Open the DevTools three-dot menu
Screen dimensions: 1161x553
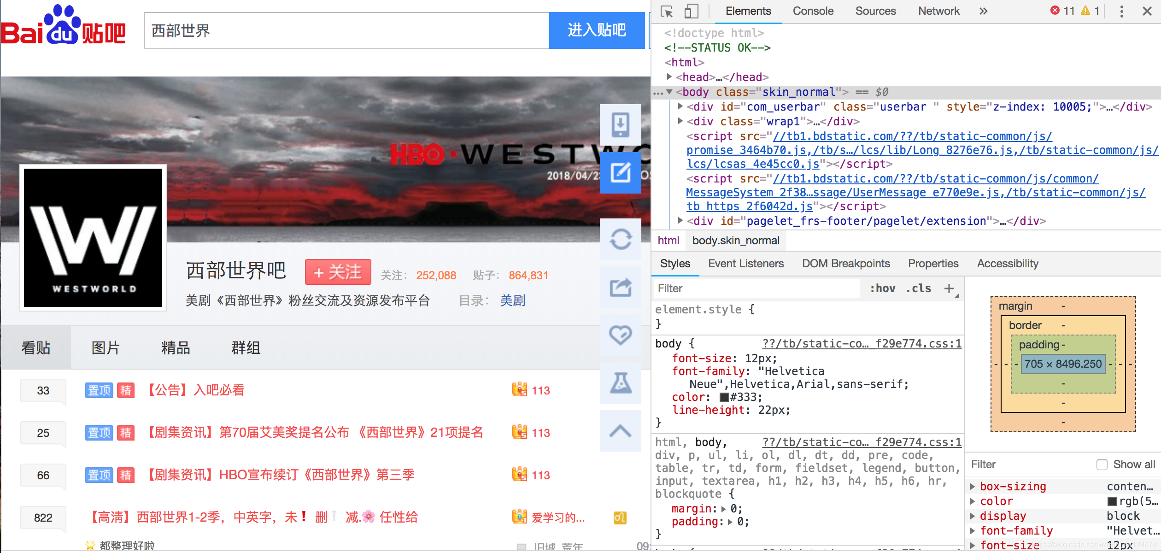(x=1121, y=11)
